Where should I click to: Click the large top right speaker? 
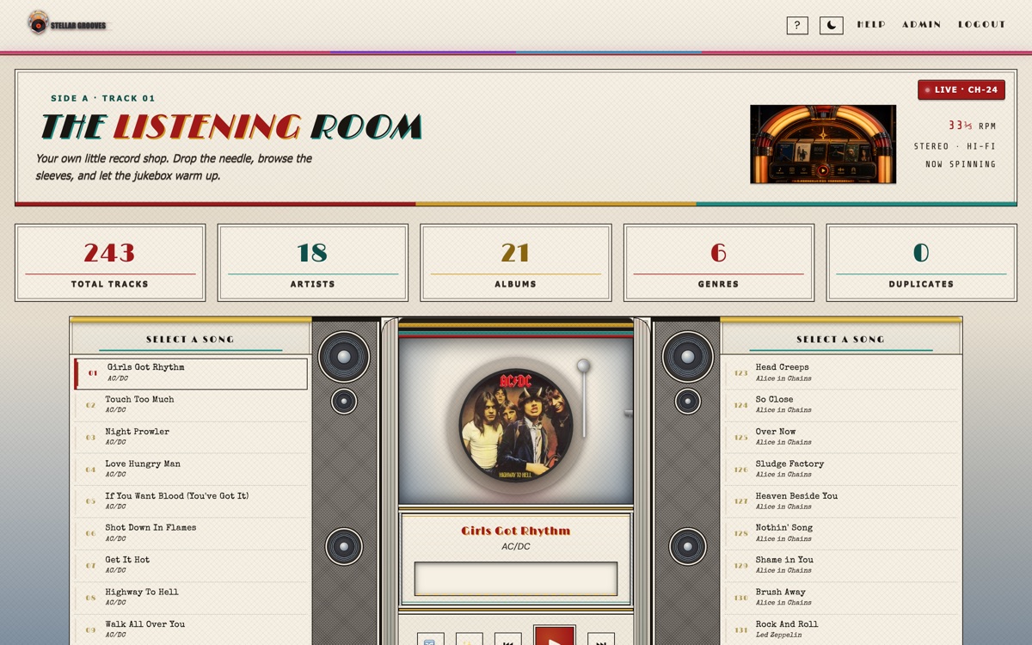pos(688,356)
